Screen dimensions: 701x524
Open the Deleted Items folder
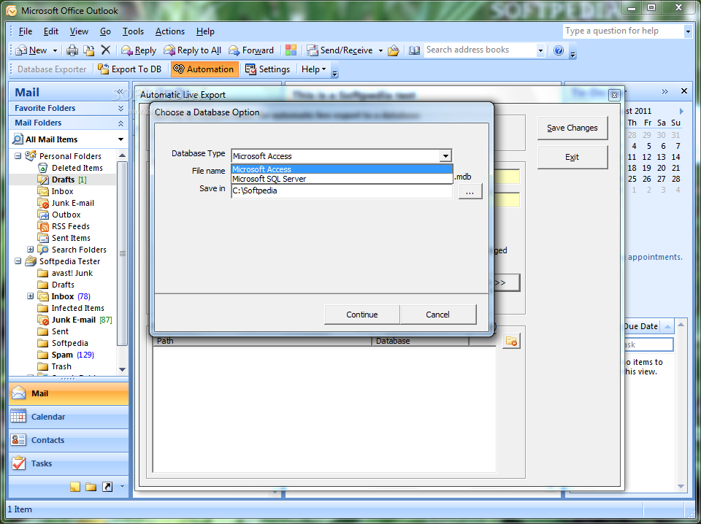[77, 168]
